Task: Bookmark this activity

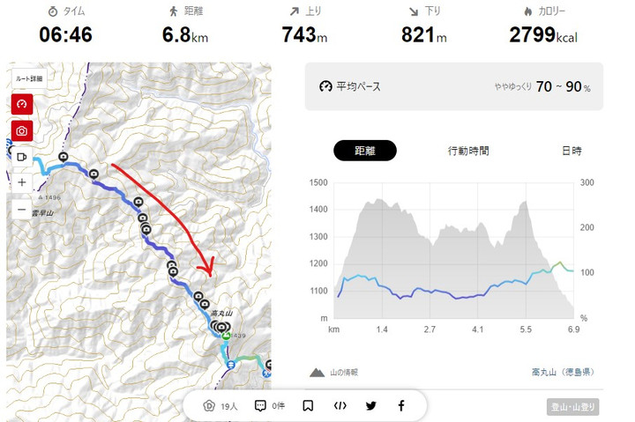Action: tap(308, 406)
